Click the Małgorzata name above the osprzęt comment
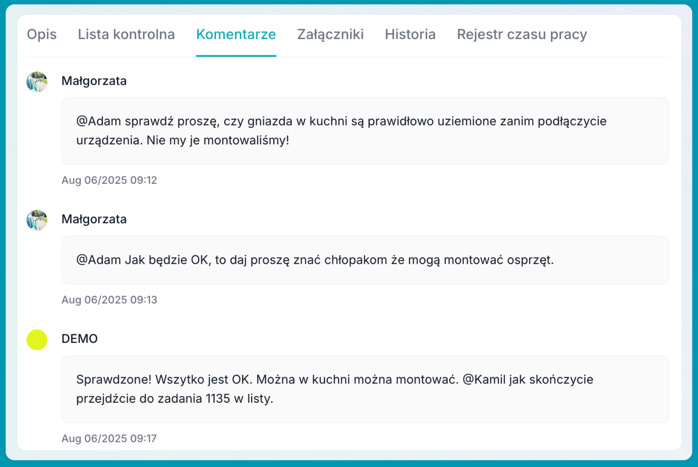The height and width of the screenshot is (467, 698). coord(94,219)
